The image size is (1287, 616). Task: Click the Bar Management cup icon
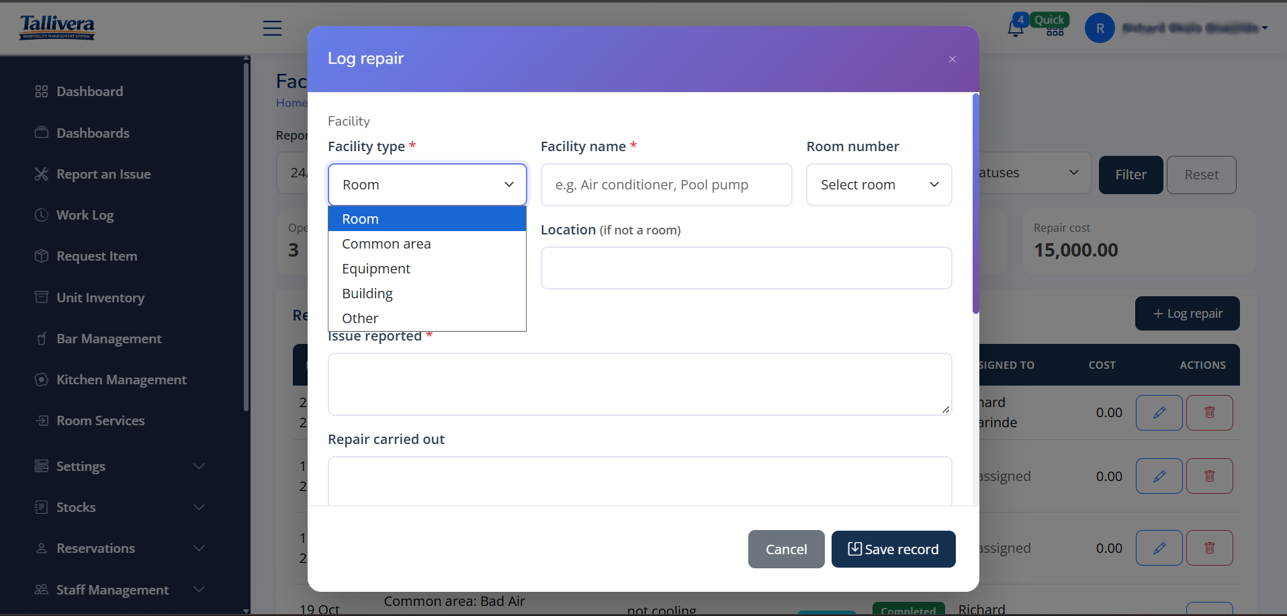[42, 339]
